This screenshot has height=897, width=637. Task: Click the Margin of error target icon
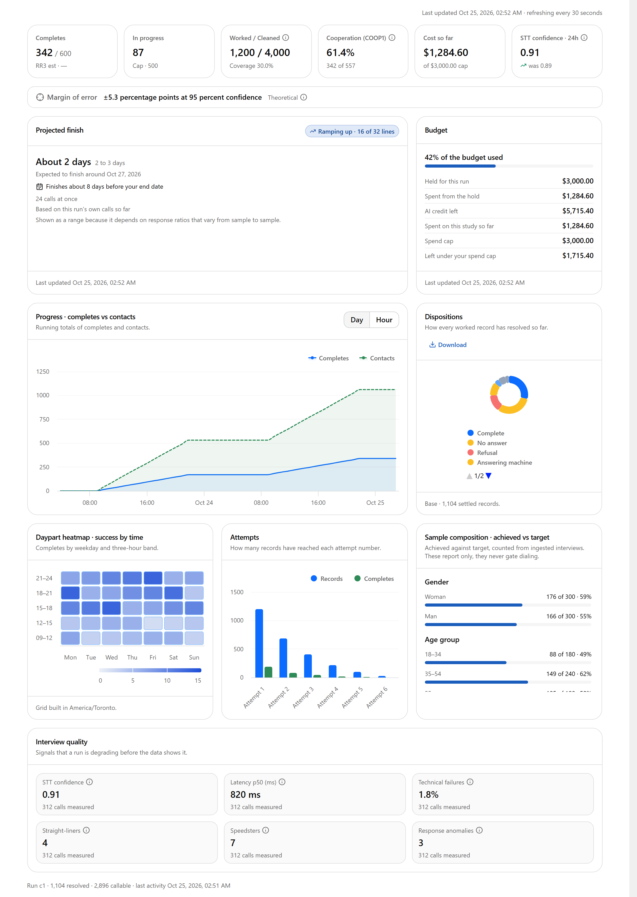tap(40, 97)
